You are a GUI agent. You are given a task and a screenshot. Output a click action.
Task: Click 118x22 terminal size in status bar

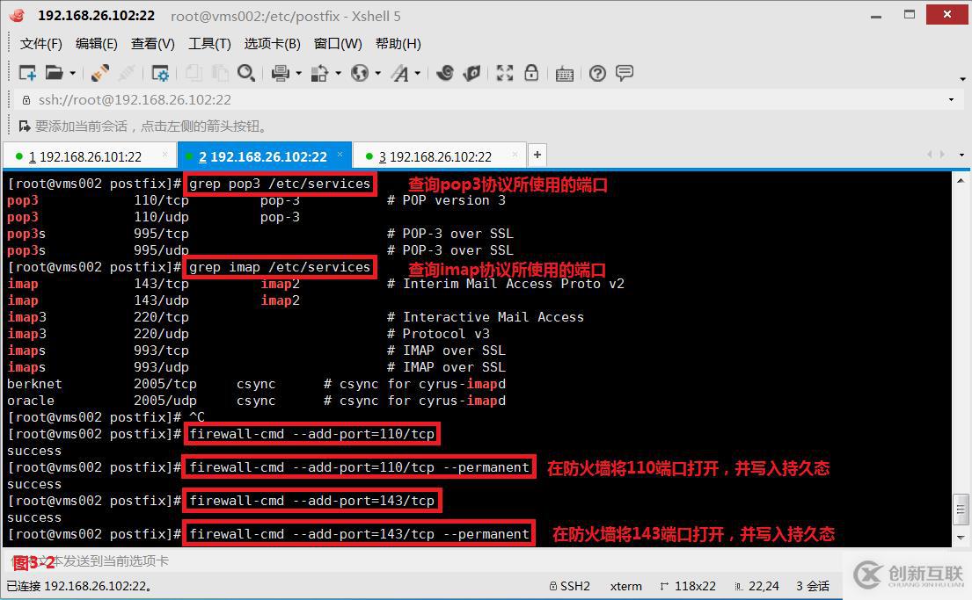(x=688, y=586)
